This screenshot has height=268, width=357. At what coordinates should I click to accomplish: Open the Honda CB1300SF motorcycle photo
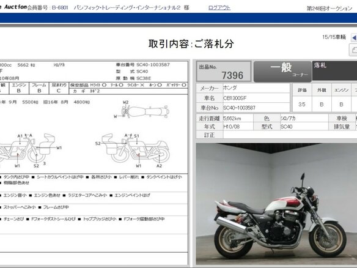[x=276, y=204]
